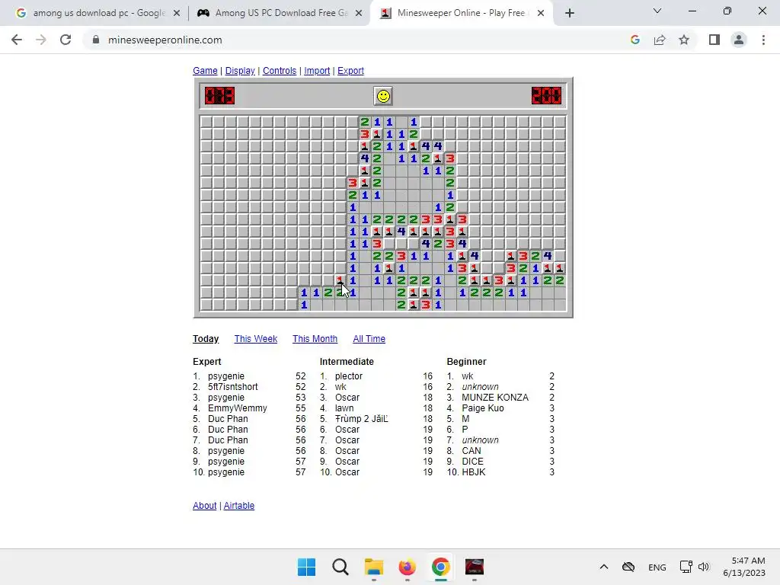Viewport: 780px width, 585px height.
Task: Go back with browser back arrow
Action: pos(17,40)
